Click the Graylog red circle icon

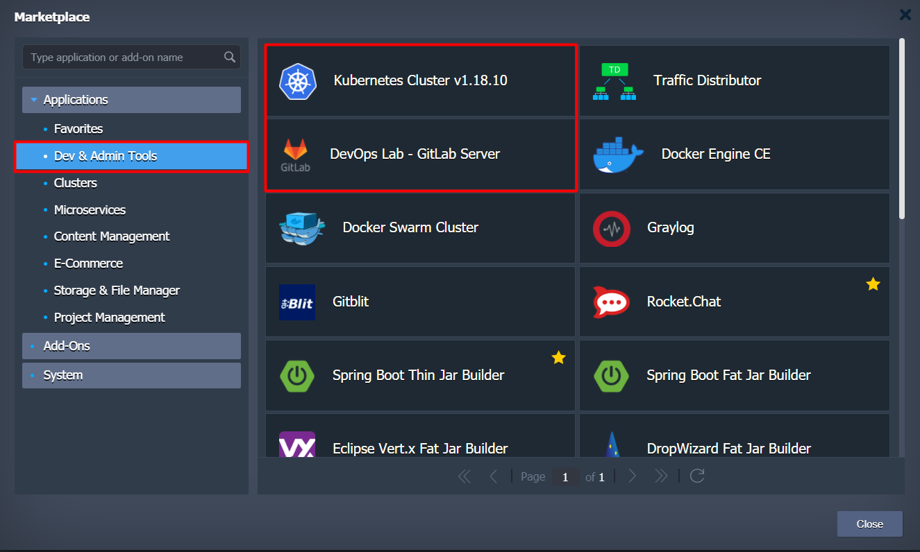point(611,228)
